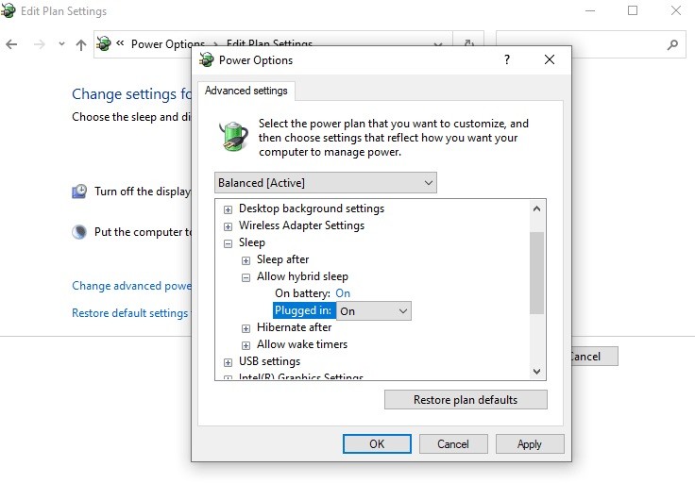Expand the Sleep after node

246,261
